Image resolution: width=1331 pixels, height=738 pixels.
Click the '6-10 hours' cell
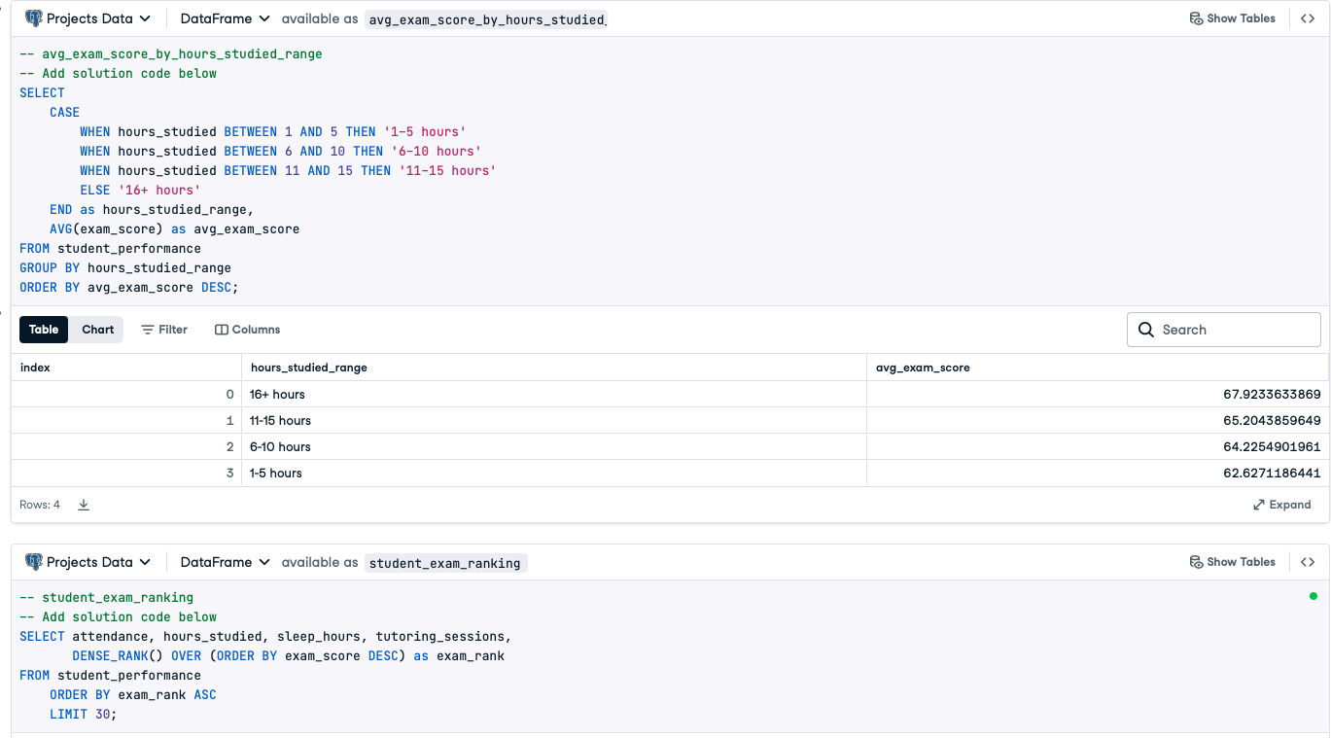click(x=554, y=446)
